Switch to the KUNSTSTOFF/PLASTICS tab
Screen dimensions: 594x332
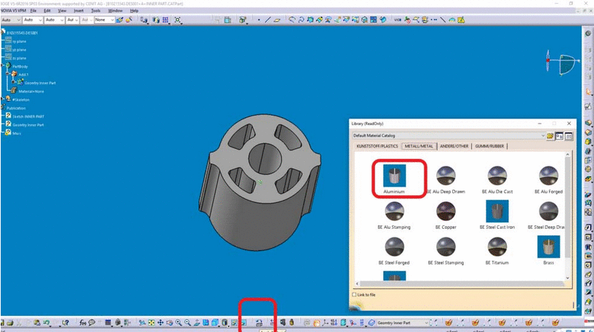376,146
